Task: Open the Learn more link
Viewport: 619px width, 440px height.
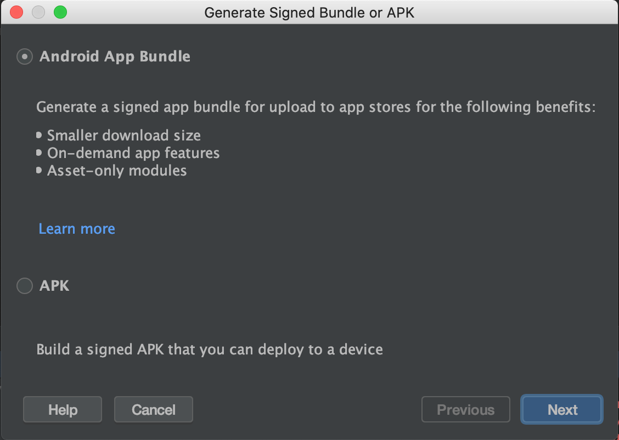Action: (77, 229)
